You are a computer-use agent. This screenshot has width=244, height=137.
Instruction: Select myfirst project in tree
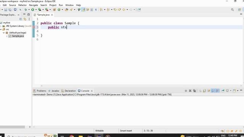[6, 23]
